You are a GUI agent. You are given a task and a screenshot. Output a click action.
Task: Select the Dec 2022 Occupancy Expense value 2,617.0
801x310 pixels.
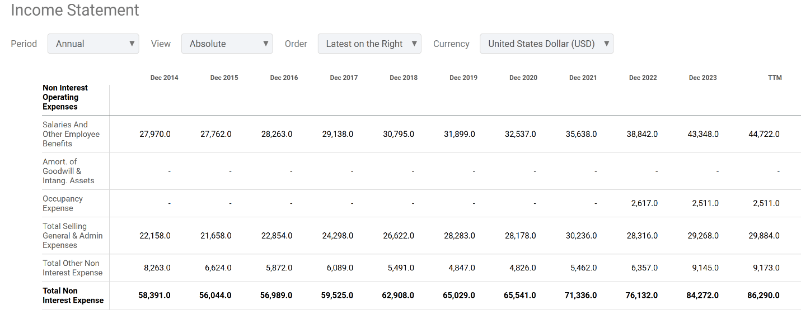(644, 203)
